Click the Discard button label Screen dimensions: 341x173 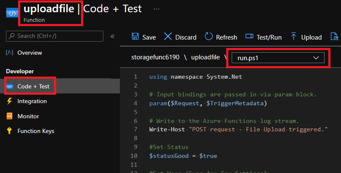pos(186,37)
